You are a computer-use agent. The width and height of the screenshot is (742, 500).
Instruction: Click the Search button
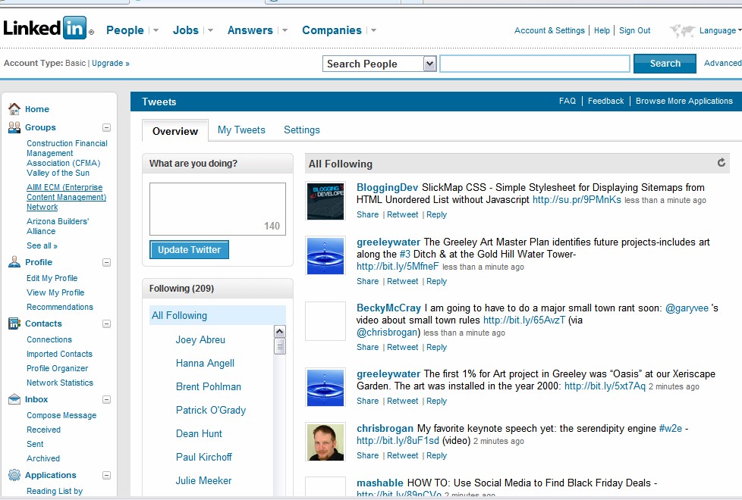click(x=665, y=64)
